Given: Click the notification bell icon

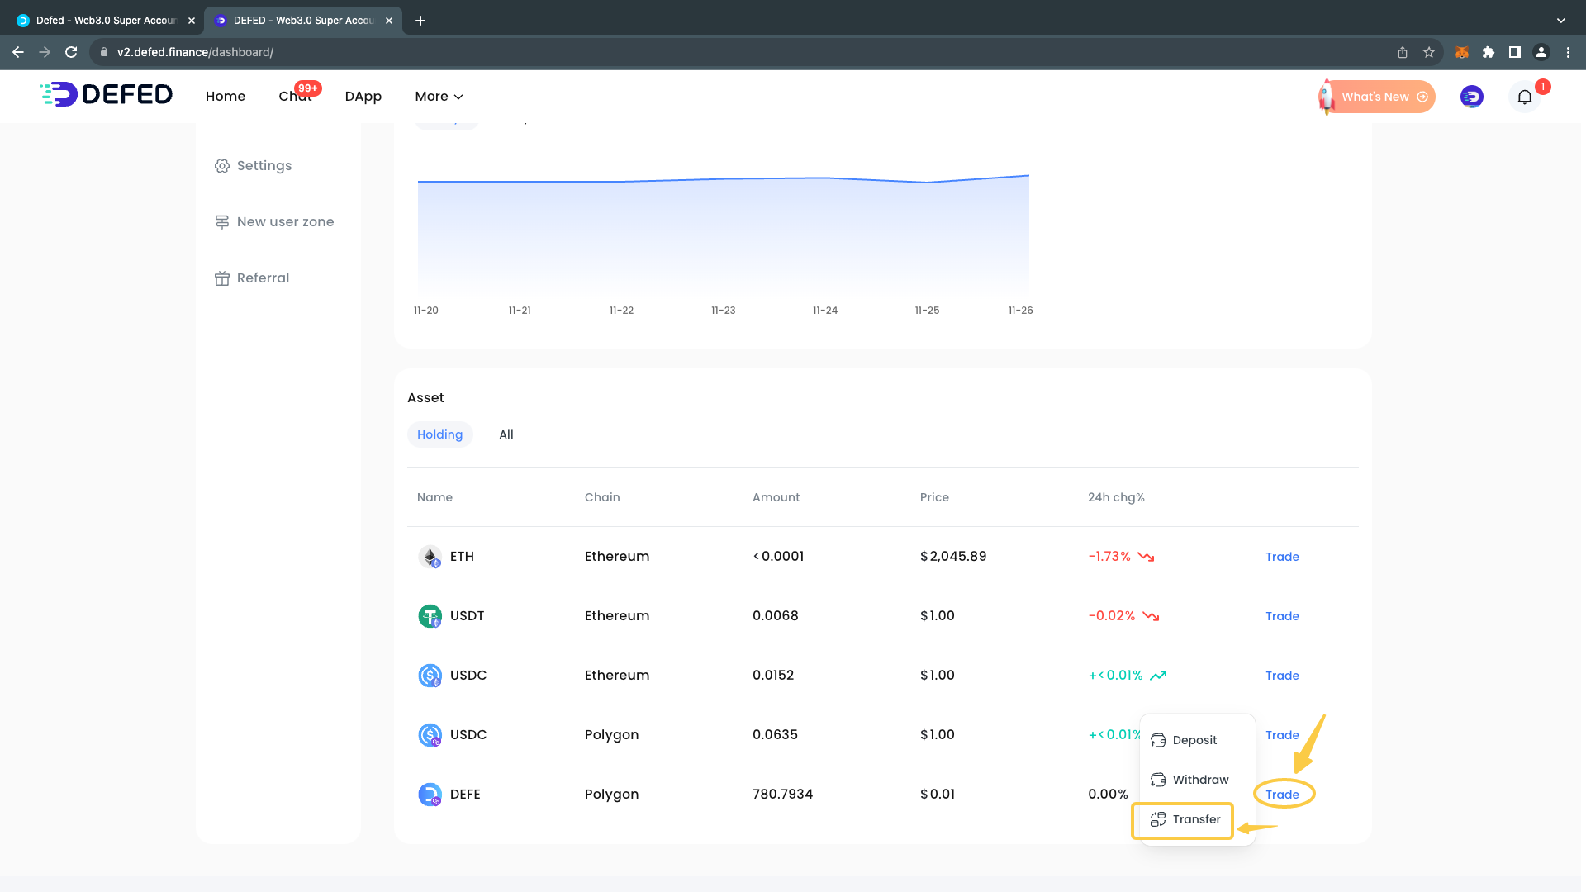Looking at the screenshot, I should [1524, 97].
